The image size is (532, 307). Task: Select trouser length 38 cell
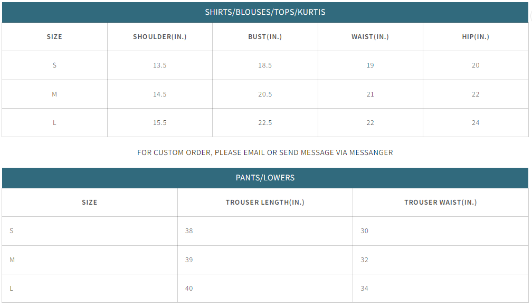coord(189,231)
